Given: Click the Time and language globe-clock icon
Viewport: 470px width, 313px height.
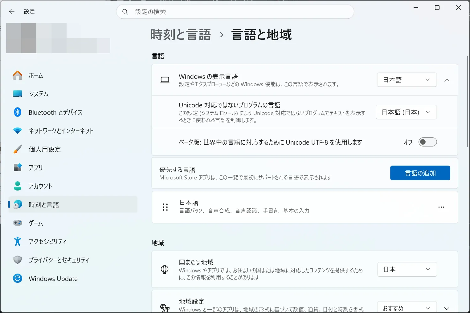Looking at the screenshot, I should [x=18, y=204].
